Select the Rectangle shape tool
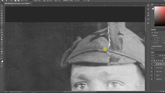 tap(2, 49)
